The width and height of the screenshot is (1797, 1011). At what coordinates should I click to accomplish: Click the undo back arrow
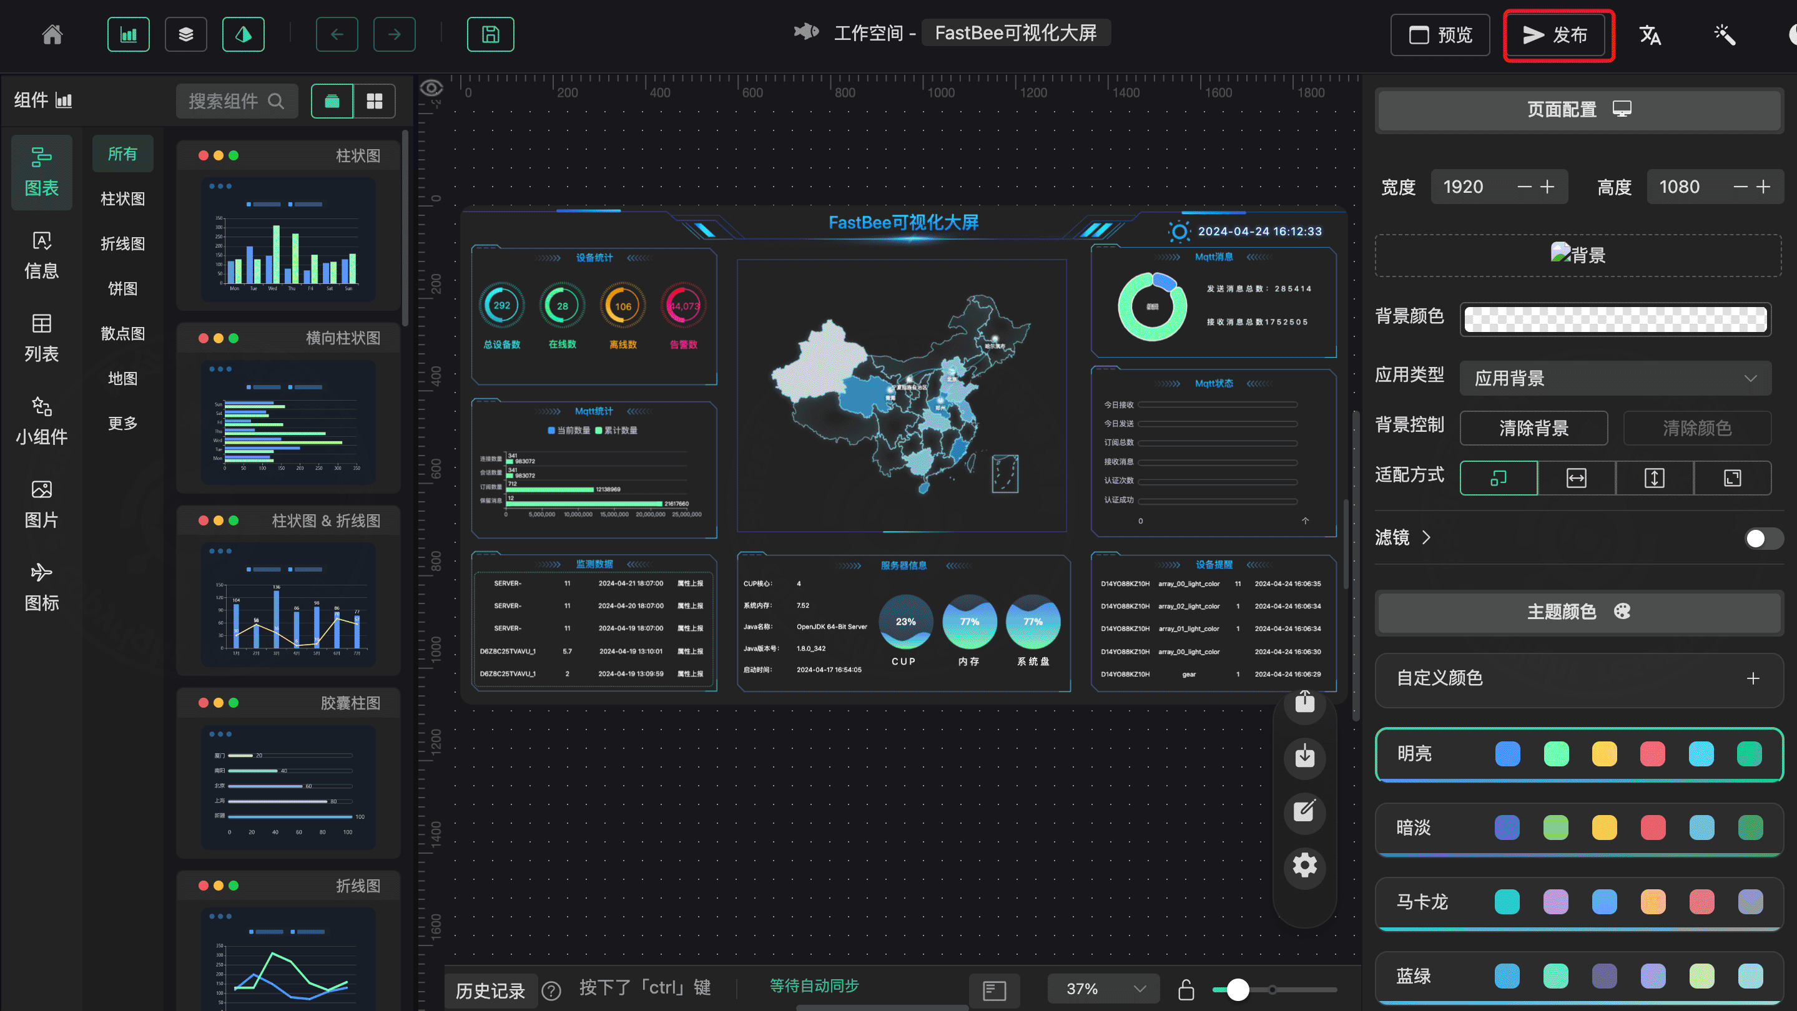(x=337, y=34)
